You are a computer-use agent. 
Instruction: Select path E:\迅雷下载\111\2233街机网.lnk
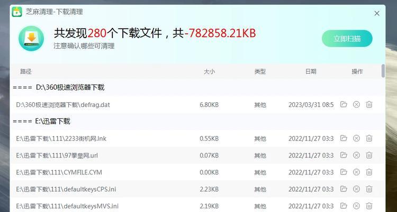click(61, 138)
